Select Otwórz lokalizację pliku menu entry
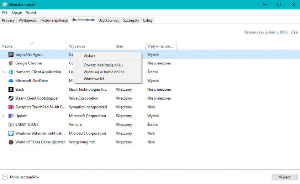This screenshot has height=184, width=300. point(103,65)
